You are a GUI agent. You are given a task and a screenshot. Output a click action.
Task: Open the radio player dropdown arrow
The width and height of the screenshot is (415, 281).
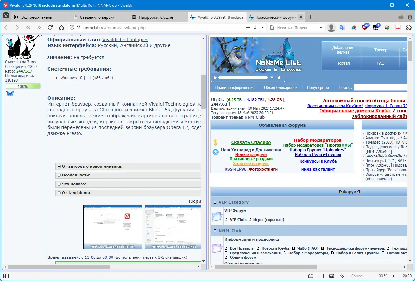pyautogui.click(x=272, y=78)
